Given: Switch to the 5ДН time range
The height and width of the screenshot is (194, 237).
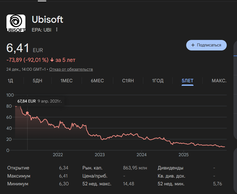Looking at the screenshot, I should pos(38,81).
